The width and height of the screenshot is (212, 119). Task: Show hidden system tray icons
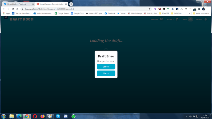click(187, 117)
